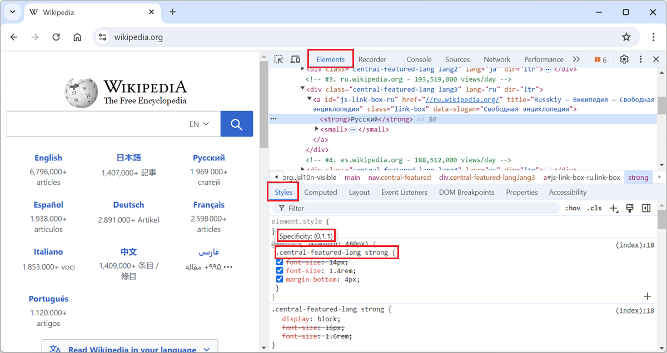Uncheck the font-size 1.4rem declaration

point(280,271)
